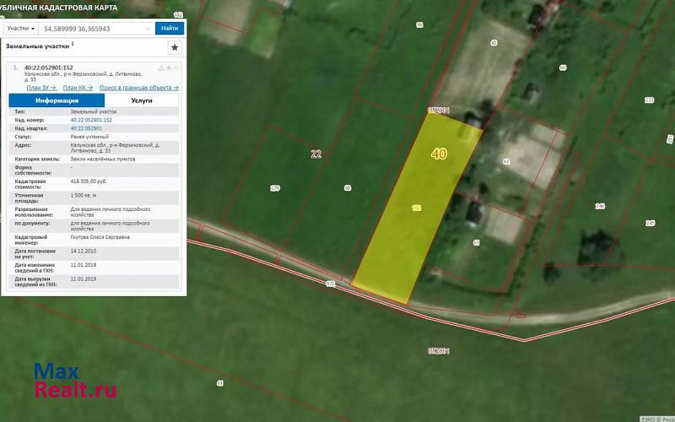The width and height of the screenshot is (675, 422).
Task: Select the Информация tab
Action: coord(57,100)
